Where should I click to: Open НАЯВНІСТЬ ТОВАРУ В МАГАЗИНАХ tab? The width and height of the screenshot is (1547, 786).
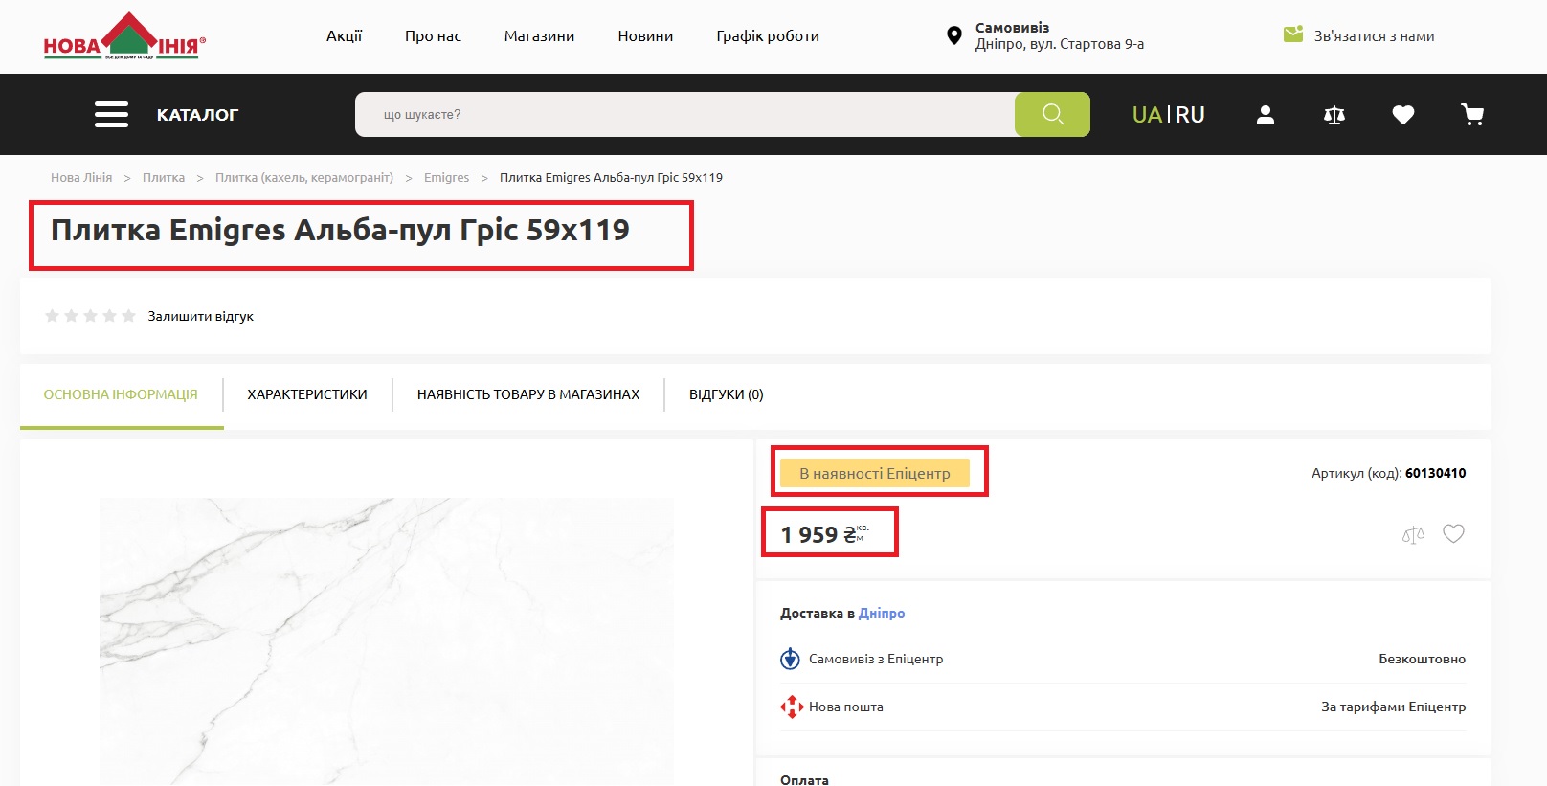pos(528,394)
